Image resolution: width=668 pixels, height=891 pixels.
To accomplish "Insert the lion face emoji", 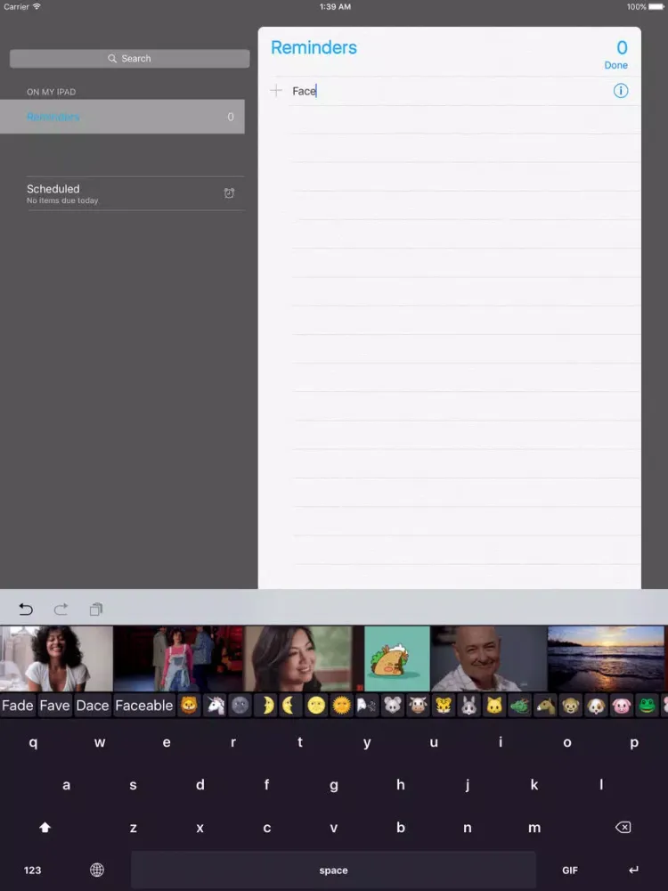I will point(189,705).
